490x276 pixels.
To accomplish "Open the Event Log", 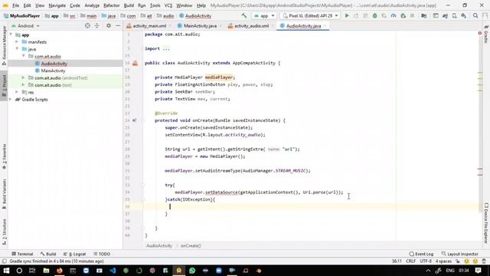I will tap(421, 254).
